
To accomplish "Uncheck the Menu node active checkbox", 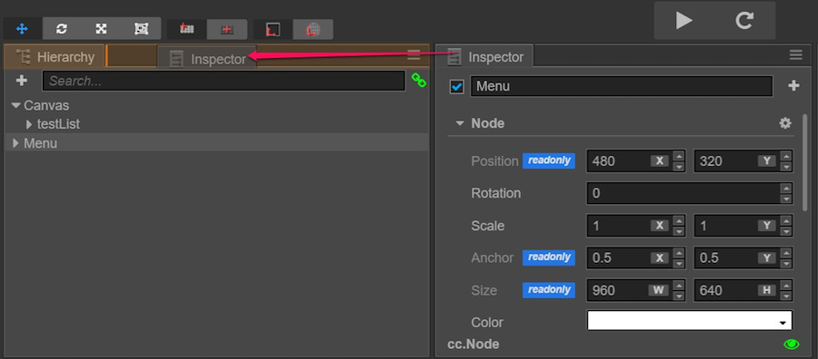I will coord(456,87).
